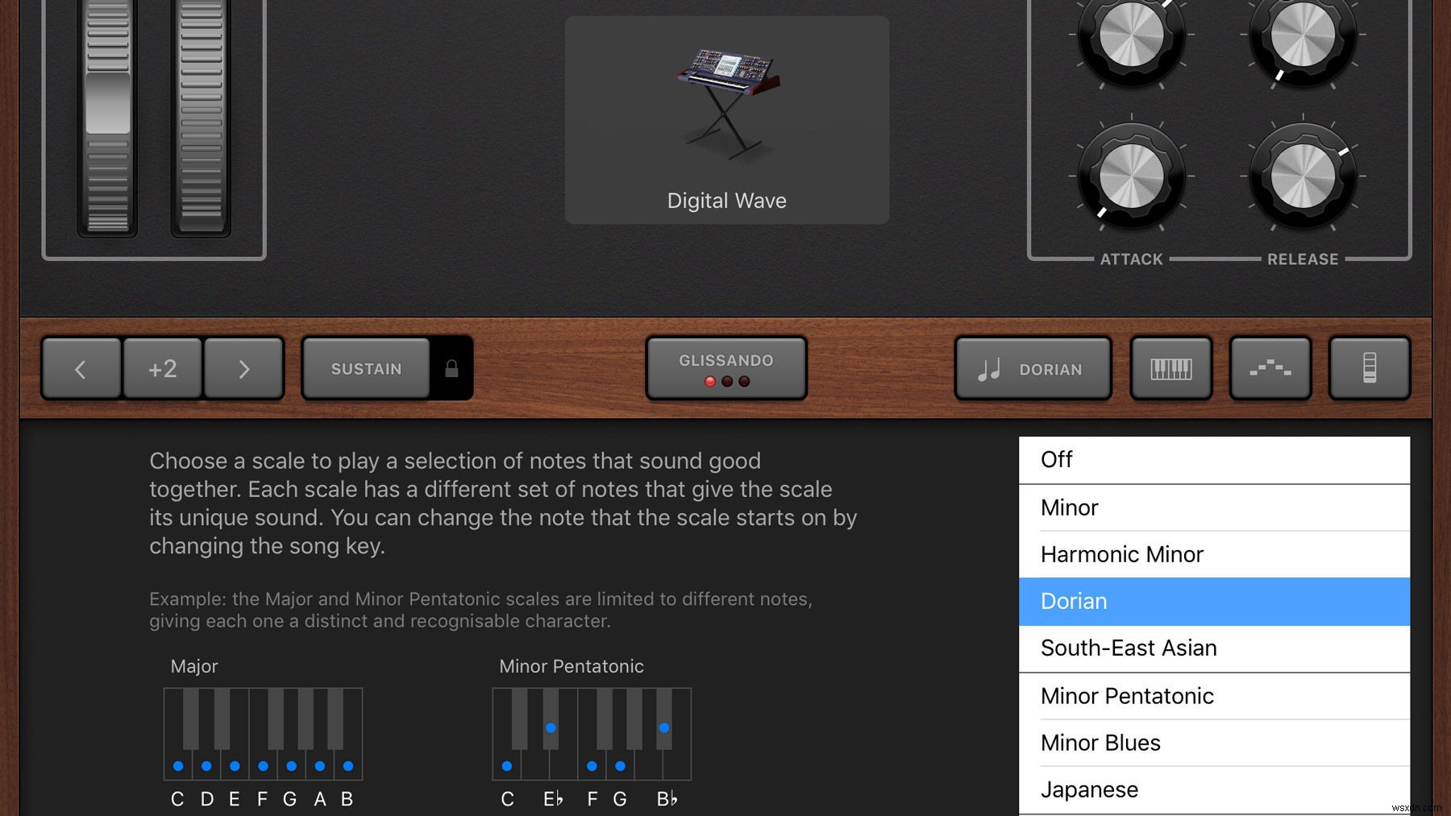
Task: Tap the note velocity strip icon
Action: pos(1370,369)
